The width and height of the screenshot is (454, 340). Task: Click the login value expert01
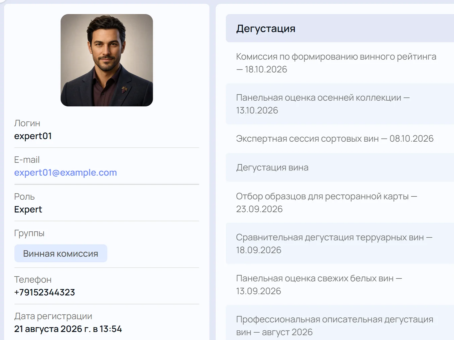(x=33, y=136)
